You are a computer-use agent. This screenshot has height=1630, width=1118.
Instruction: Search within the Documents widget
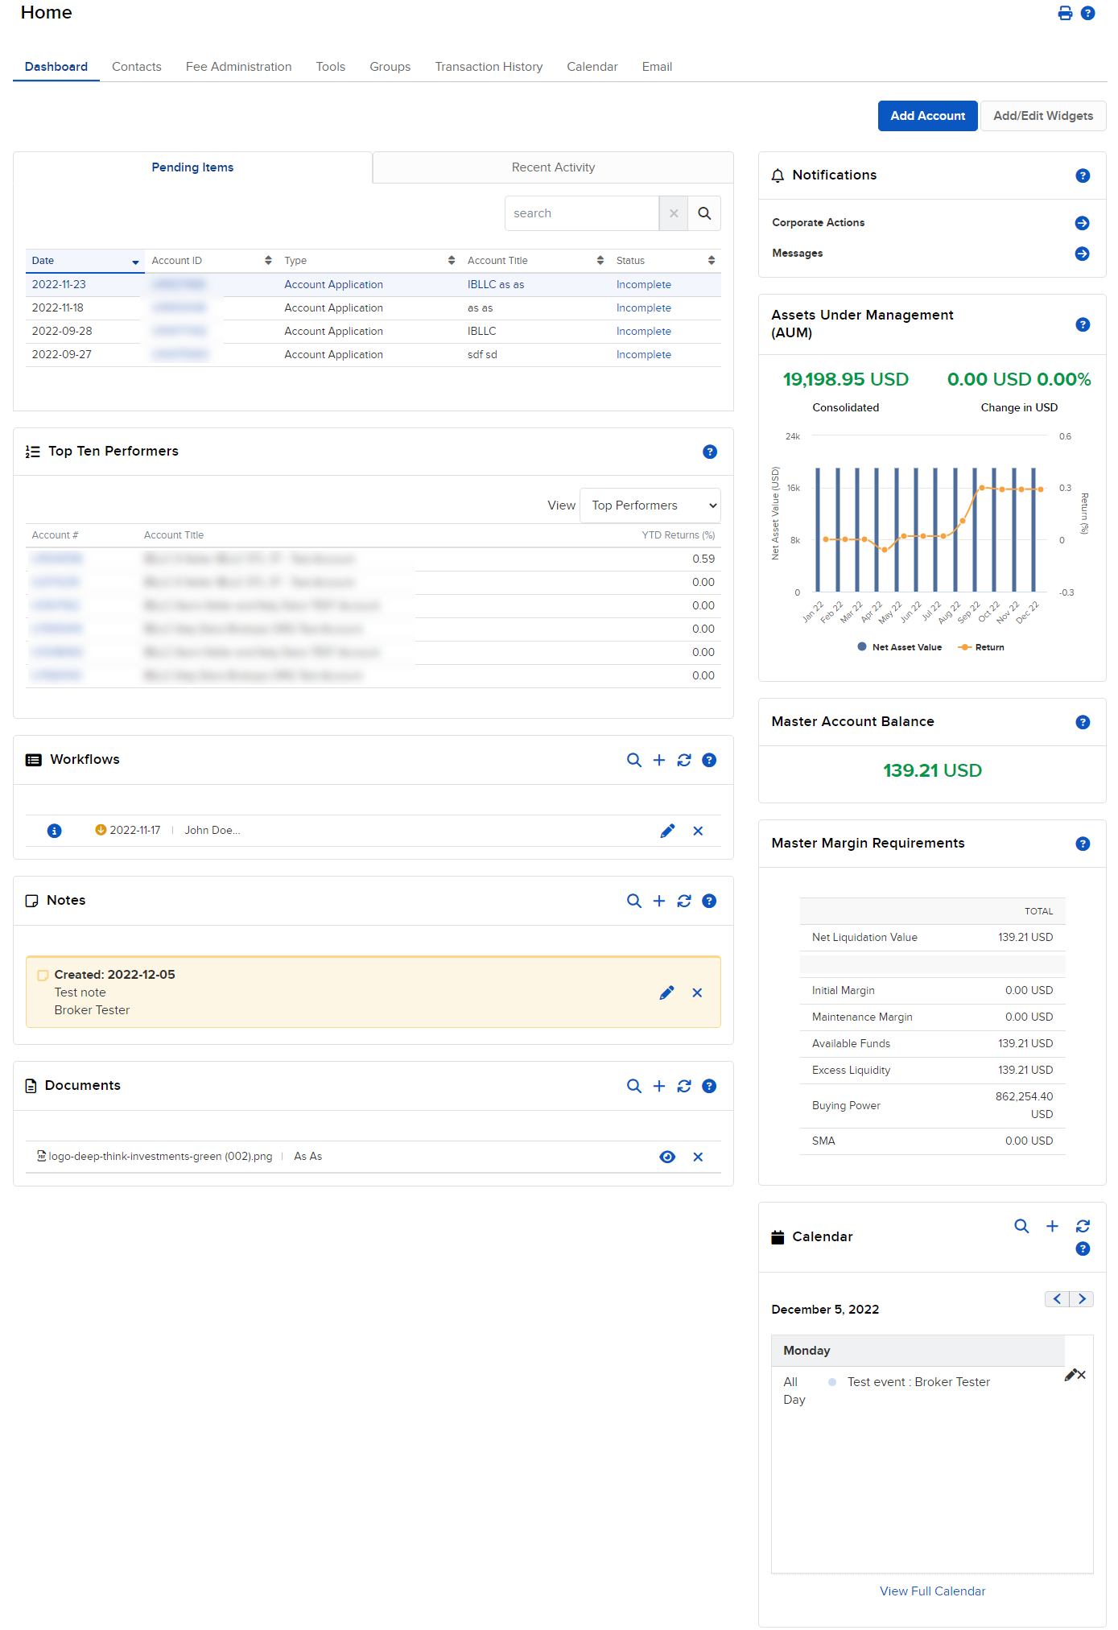[634, 1086]
